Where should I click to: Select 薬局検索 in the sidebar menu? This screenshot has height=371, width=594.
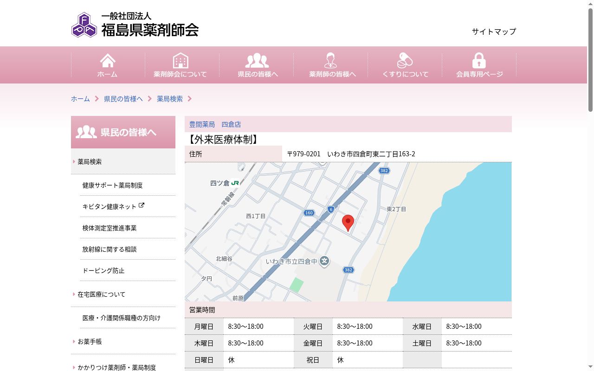[123, 161]
